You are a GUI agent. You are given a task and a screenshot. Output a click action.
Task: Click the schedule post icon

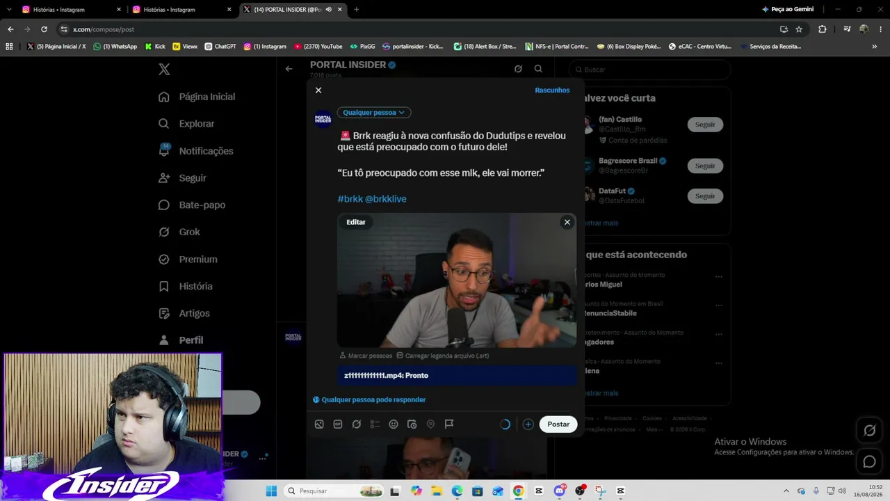click(412, 424)
